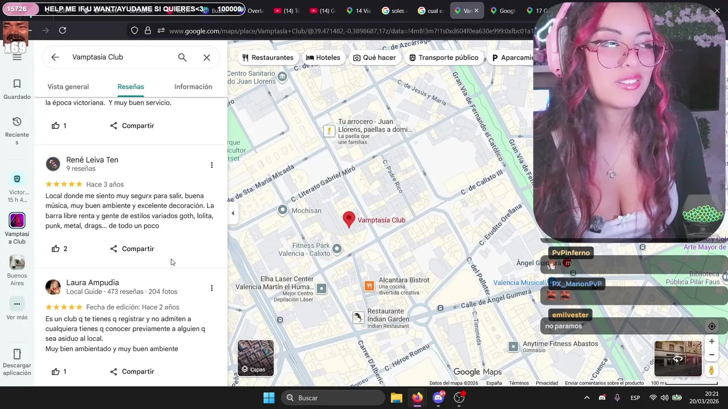Open Buenos Aires recent entry
This screenshot has height=409, width=728.
pos(17,270)
